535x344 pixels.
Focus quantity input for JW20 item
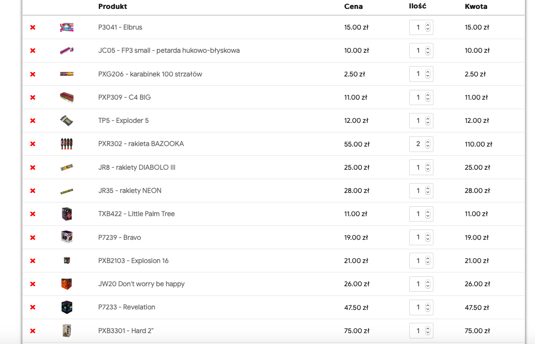[418, 284]
